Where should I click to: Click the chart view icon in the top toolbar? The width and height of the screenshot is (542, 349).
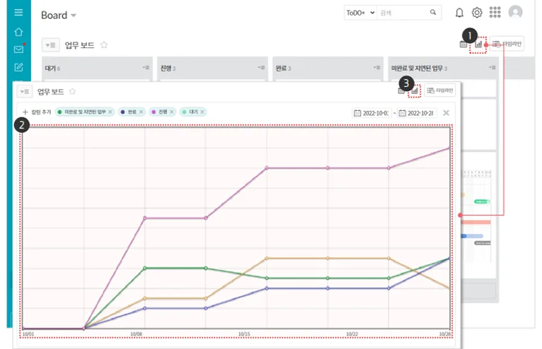(x=478, y=45)
